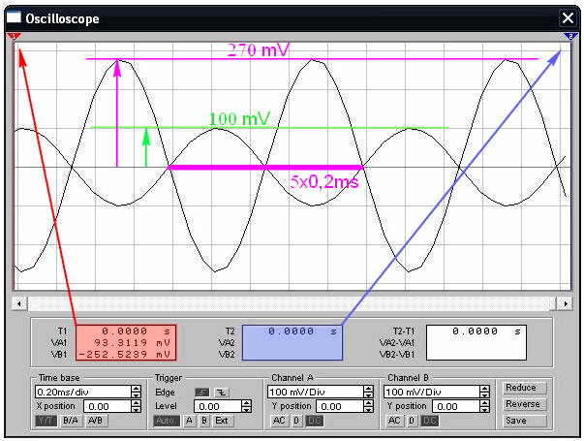Click the blue T2 cursor marker
The width and height of the screenshot is (584, 441).
[x=569, y=36]
